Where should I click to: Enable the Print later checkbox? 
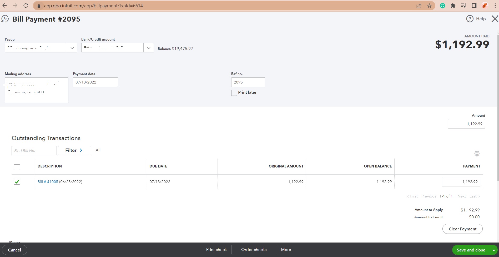(234, 93)
